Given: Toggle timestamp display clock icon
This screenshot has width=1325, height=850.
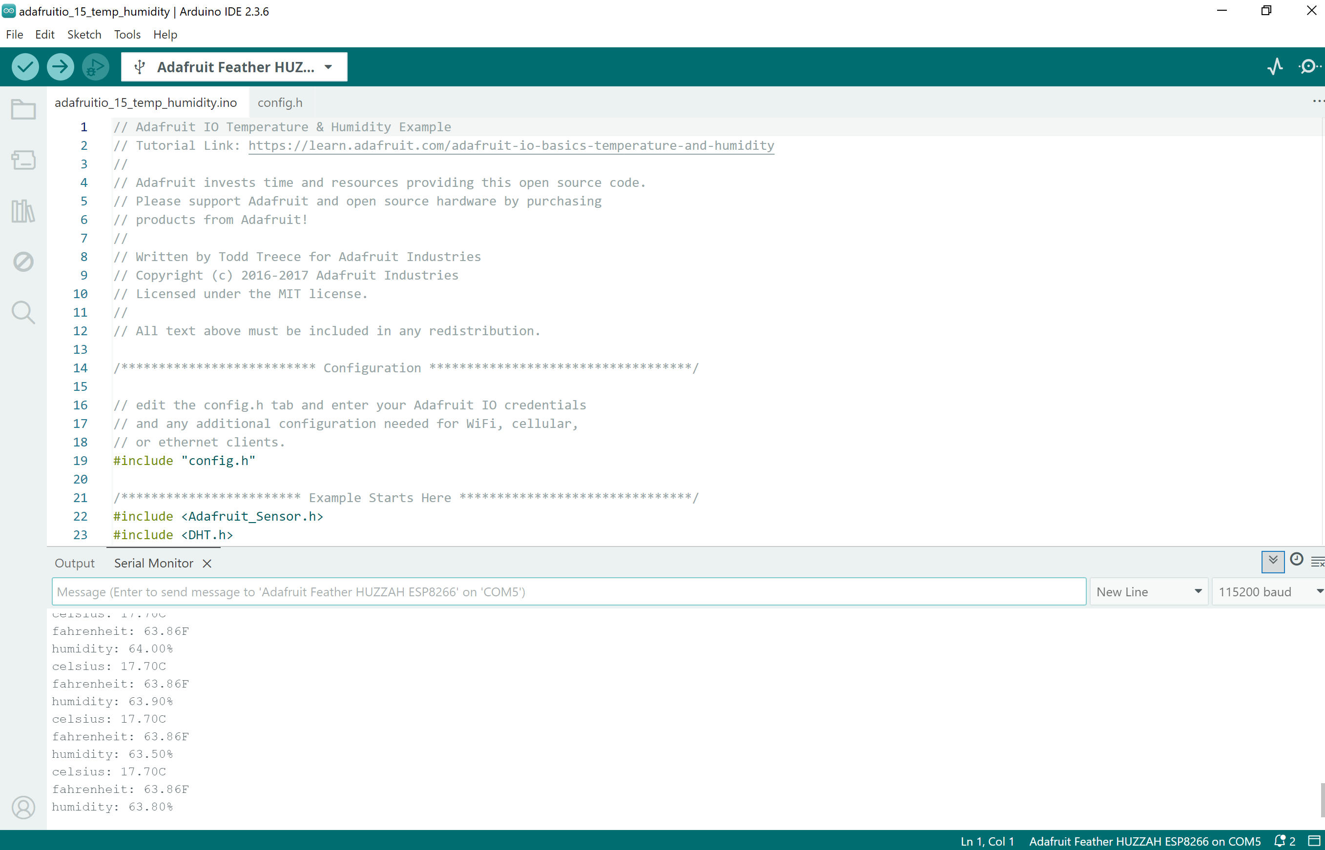Looking at the screenshot, I should 1296,560.
